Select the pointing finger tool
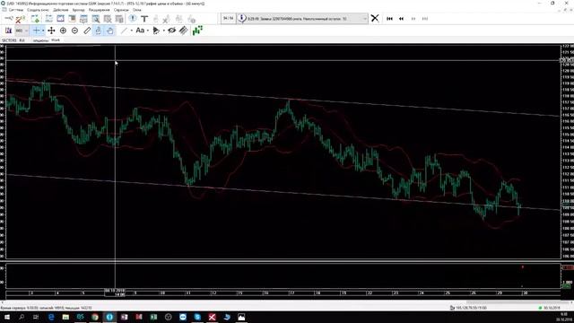Screen dimensions: 574x323 tap(98, 31)
